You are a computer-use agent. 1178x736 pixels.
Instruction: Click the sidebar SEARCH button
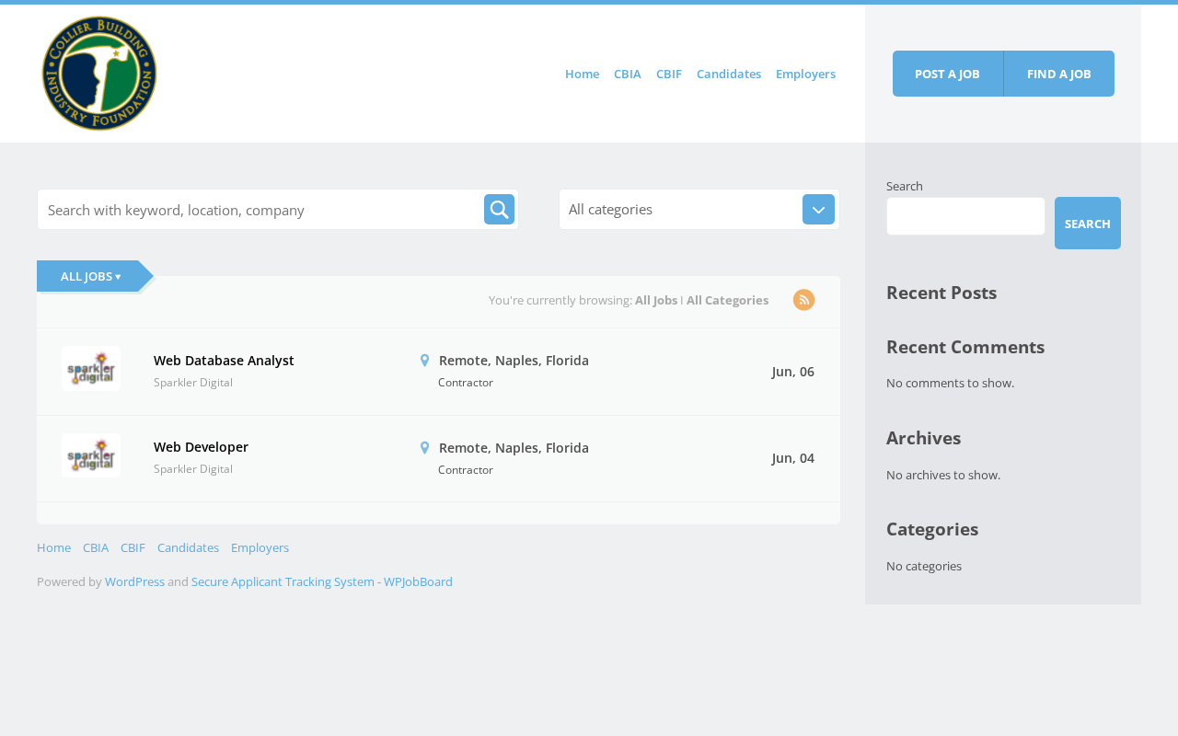point(1088,224)
